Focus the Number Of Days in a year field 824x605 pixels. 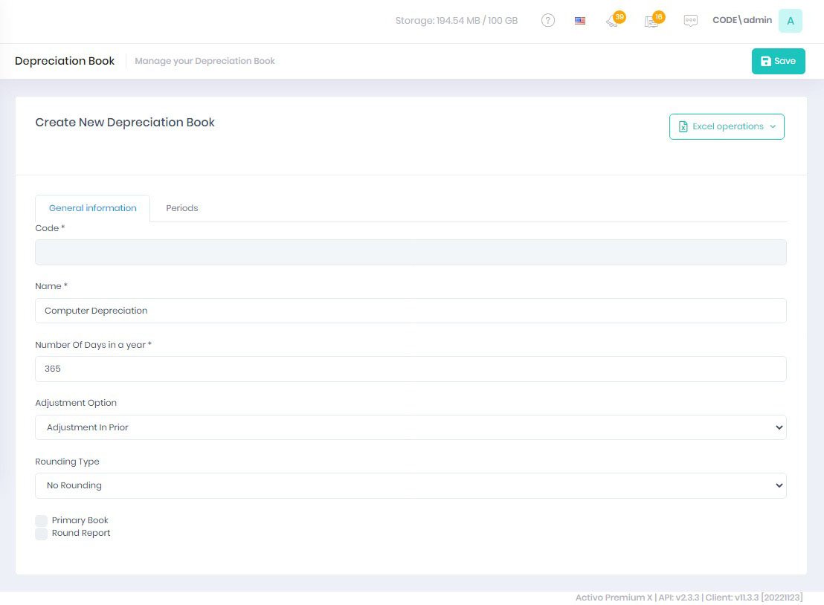click(x=411, y=369)
